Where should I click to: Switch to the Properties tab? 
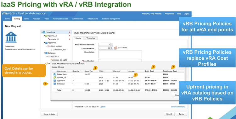coord(91,38)
